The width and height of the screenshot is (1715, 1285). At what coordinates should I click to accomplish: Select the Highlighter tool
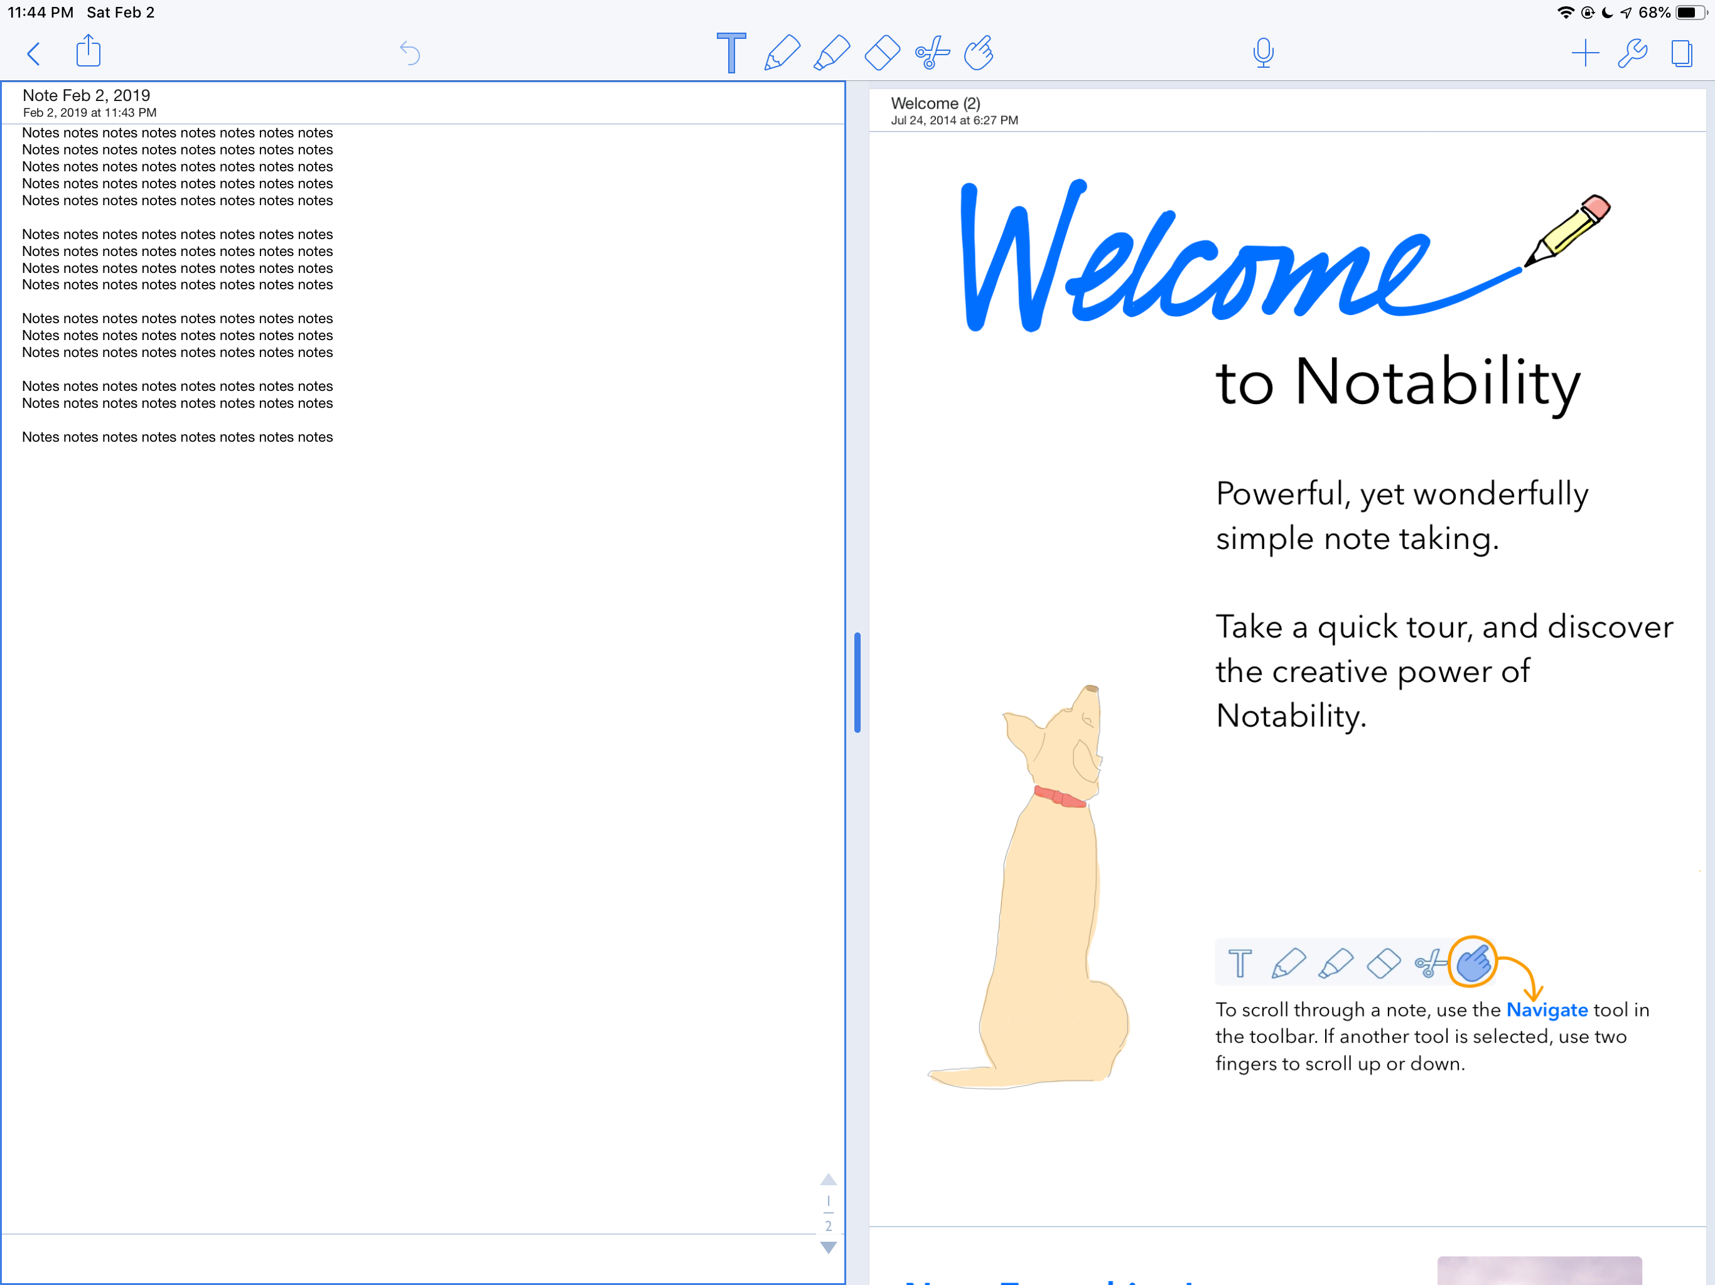[832, 53]
